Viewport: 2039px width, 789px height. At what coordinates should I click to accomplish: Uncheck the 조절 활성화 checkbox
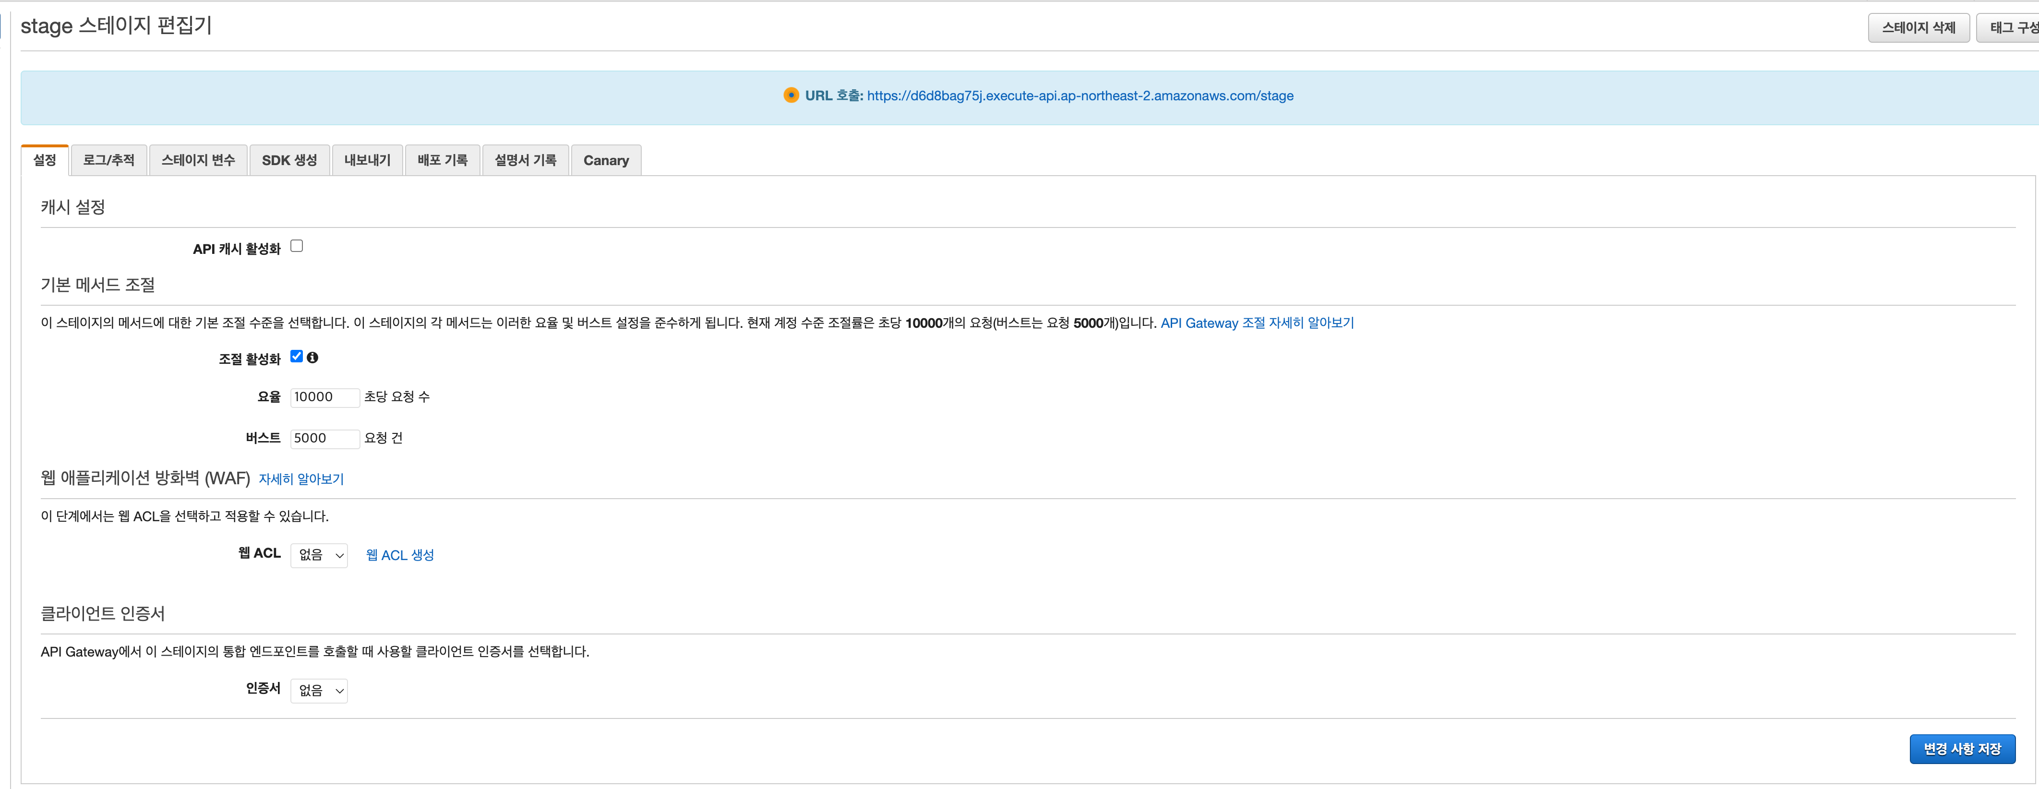pos(297,356)
